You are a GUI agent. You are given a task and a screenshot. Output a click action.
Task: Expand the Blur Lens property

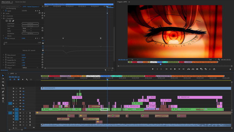coord(3,57)
